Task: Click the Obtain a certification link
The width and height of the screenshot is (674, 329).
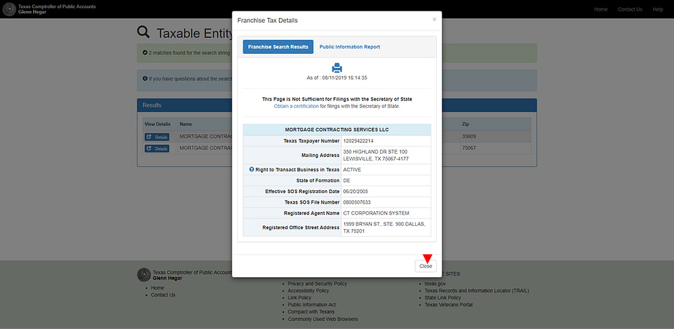Action: click(296, 106)
